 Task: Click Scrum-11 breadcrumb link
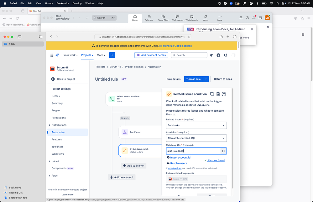115,67
